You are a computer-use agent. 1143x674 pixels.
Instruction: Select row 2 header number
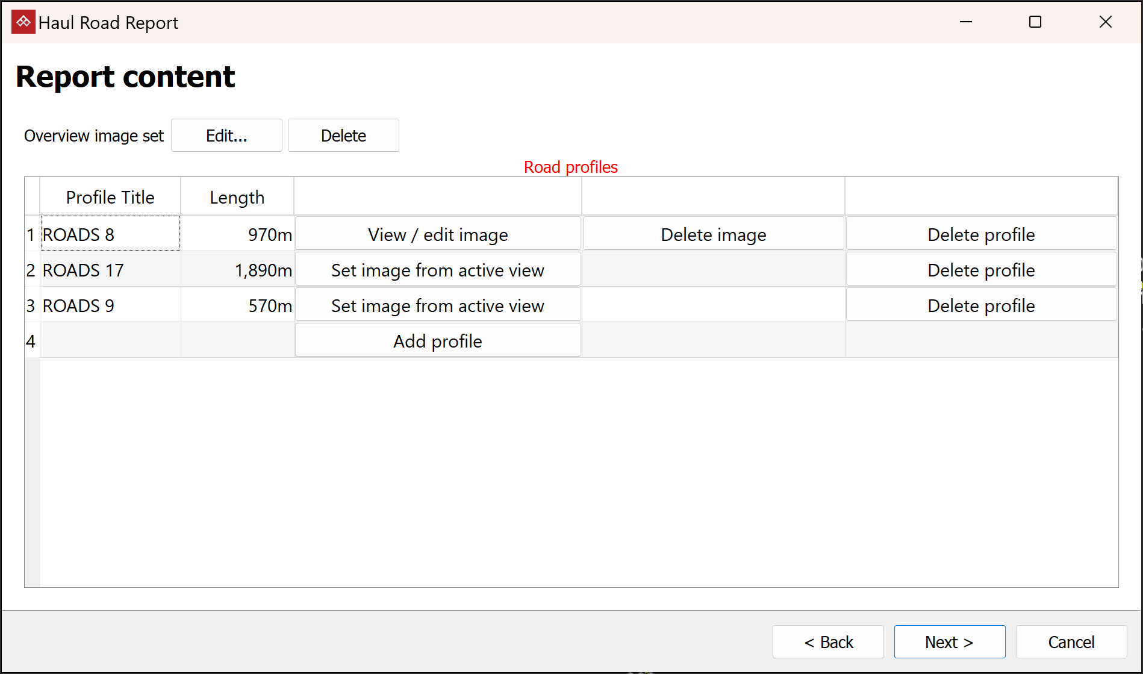pyautogui.click(x=31, y=270)
